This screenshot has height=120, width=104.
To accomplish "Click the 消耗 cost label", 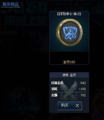I will click(x=54, y=89).
